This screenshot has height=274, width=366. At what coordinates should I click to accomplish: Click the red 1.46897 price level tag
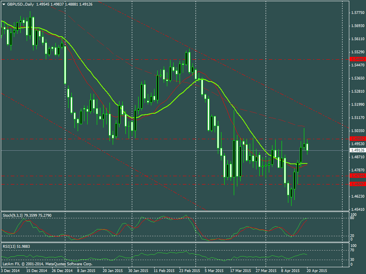[357, 184]
